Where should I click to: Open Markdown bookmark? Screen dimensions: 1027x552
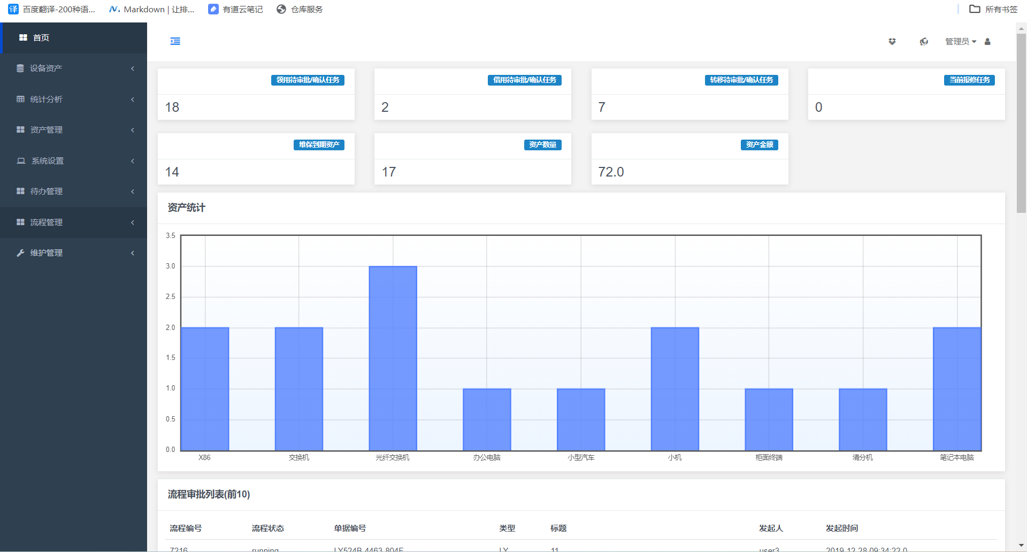[152, 9]
